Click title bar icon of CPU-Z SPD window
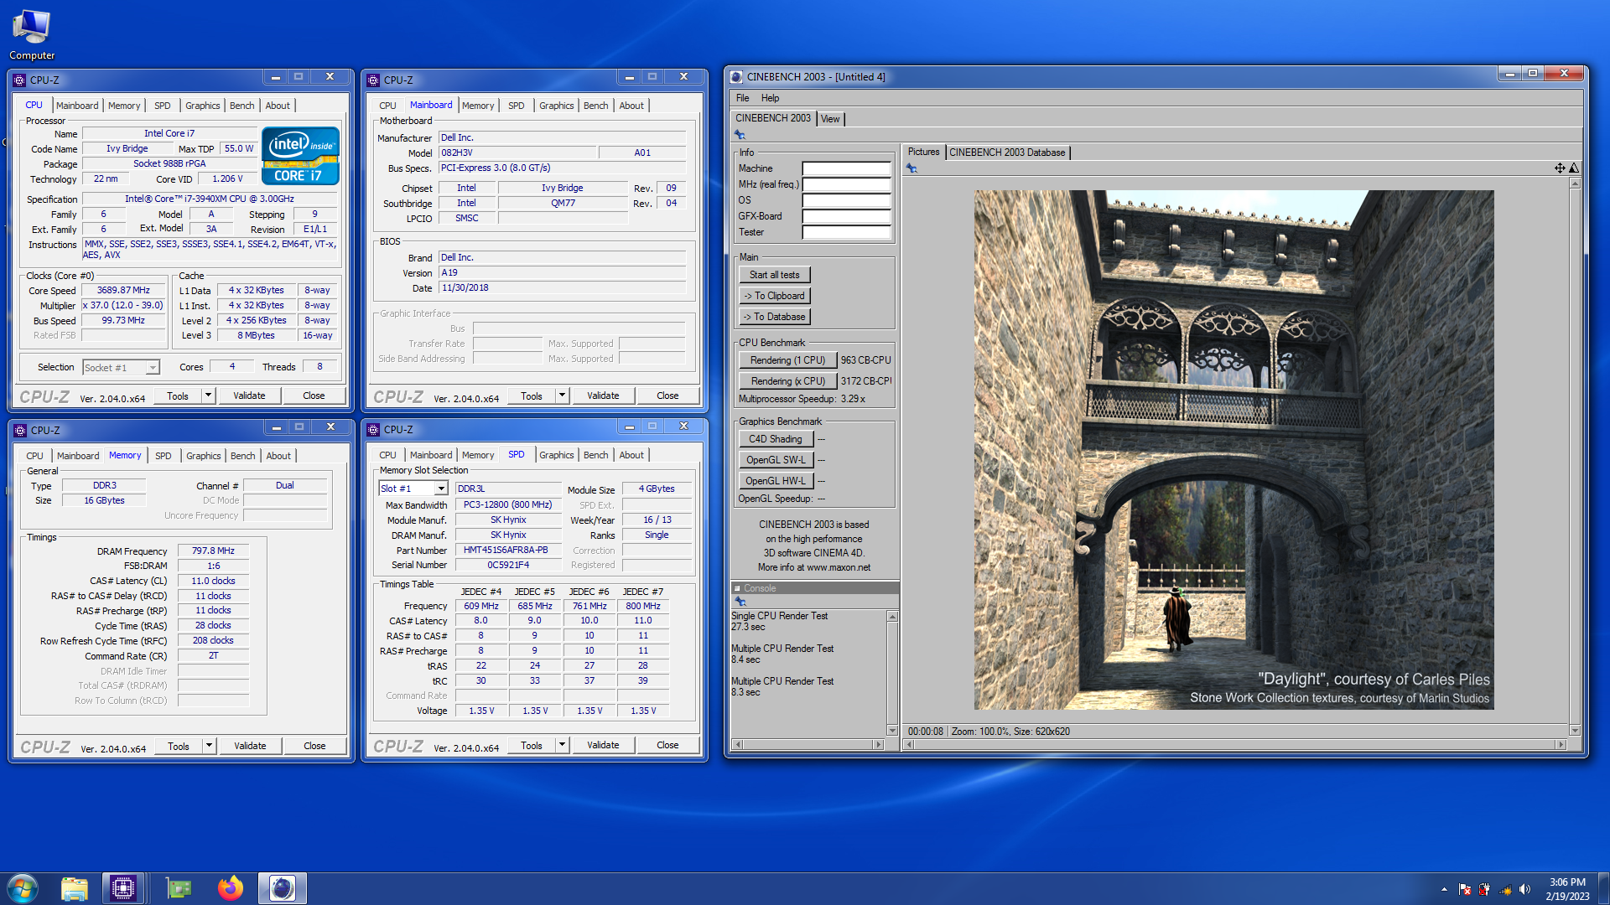Image resolution: width=1610 pixels, height=905 pixels. coord(373,430)
